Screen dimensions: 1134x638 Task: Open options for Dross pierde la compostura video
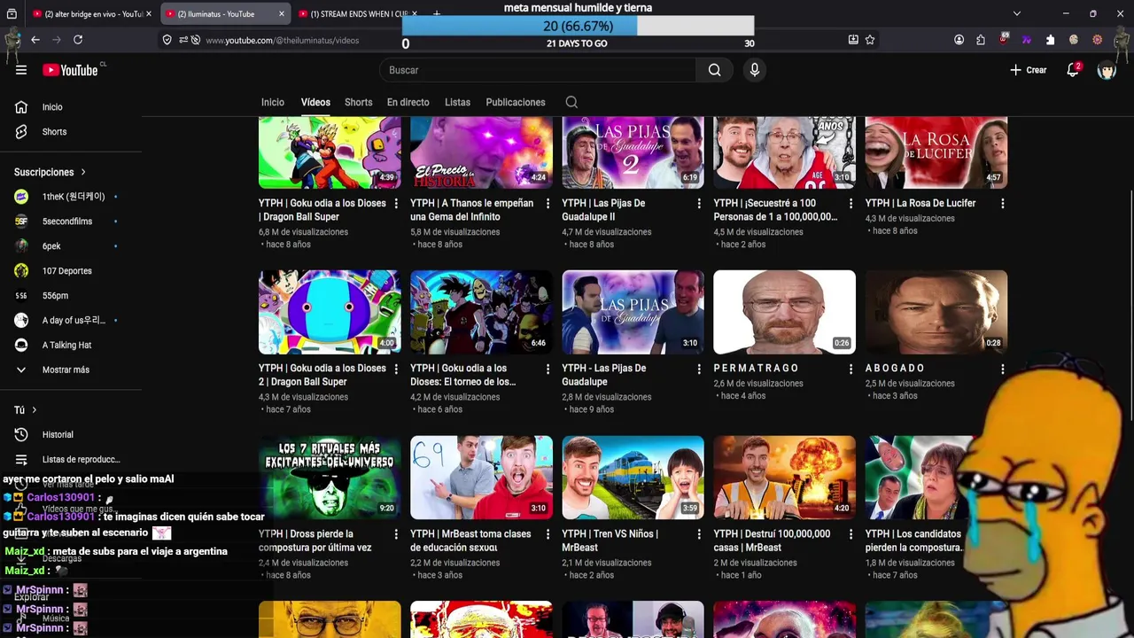(x=396, y=534)
